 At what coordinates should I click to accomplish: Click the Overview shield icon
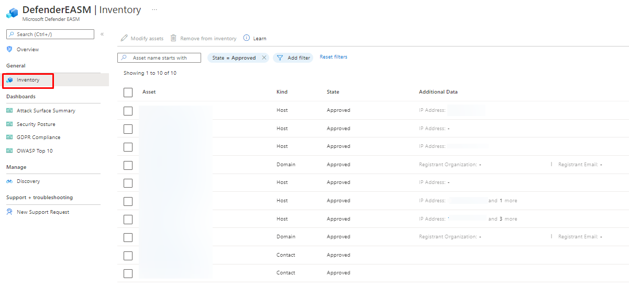[x=9, y=50]
